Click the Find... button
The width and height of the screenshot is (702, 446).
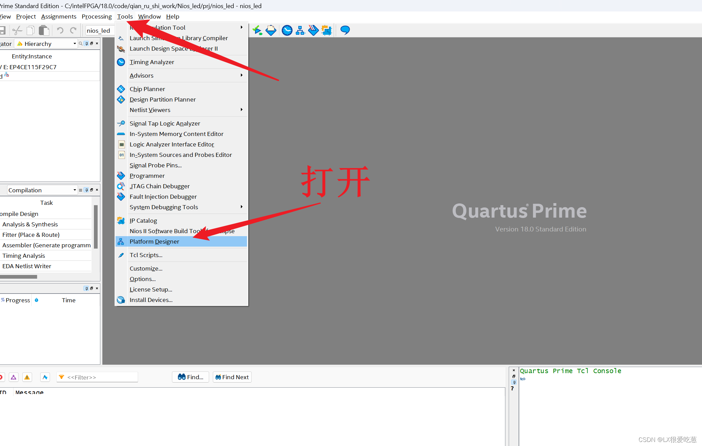click(191, 377)
